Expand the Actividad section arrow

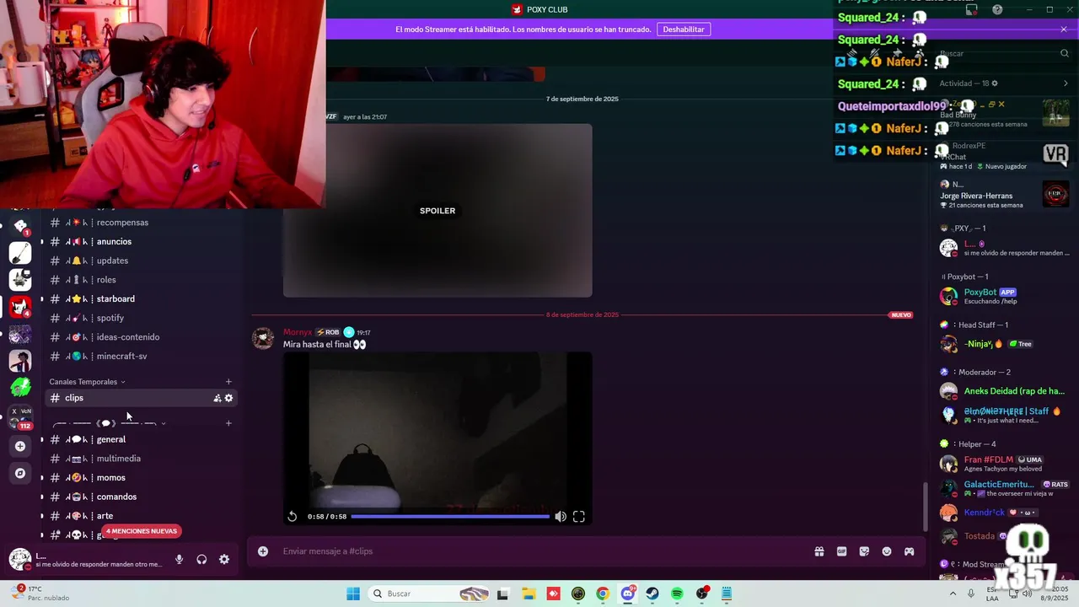1066,83
